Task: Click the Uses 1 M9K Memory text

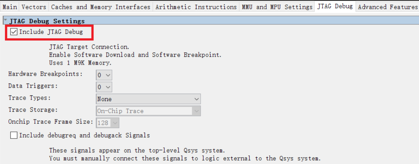Action: 80,63
